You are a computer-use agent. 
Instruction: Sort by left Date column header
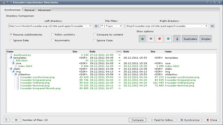click(102, 52)
